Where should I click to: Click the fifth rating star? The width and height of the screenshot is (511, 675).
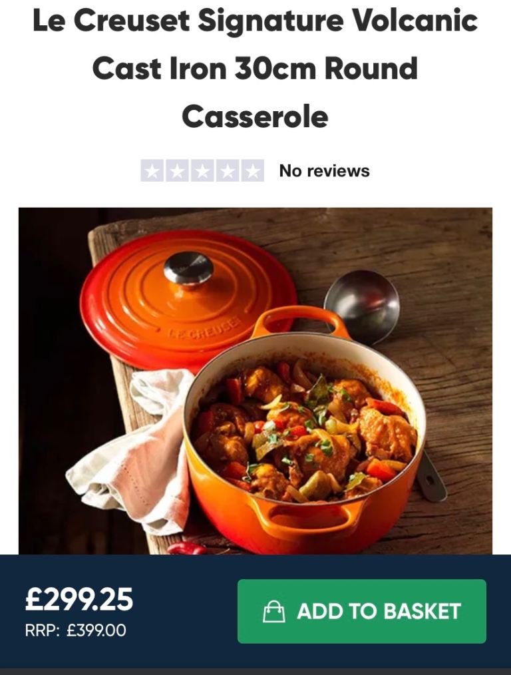click(x=252, y=171)
